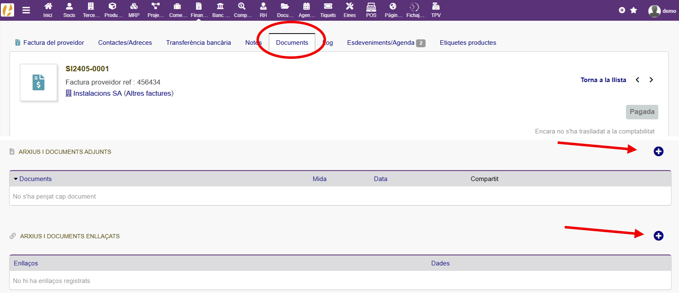Click the Torna a la llista link
The height and width of the screenshot is (293, 679).
[x=603, y=80]
